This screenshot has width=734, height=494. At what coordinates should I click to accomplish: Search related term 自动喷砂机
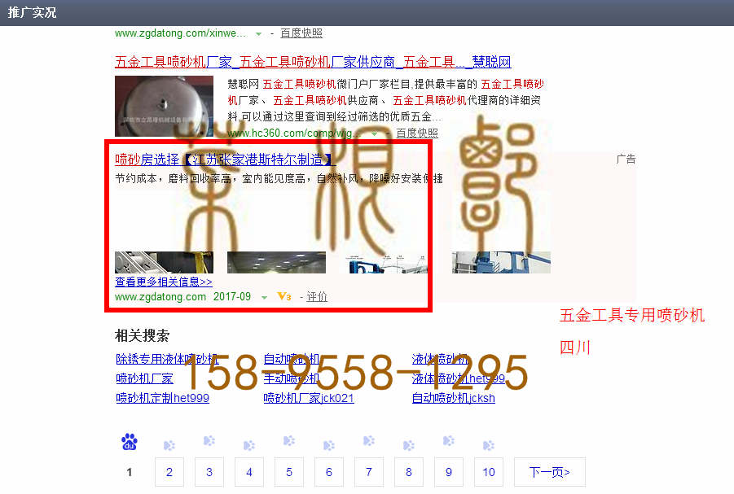click(x=291, y=359)
